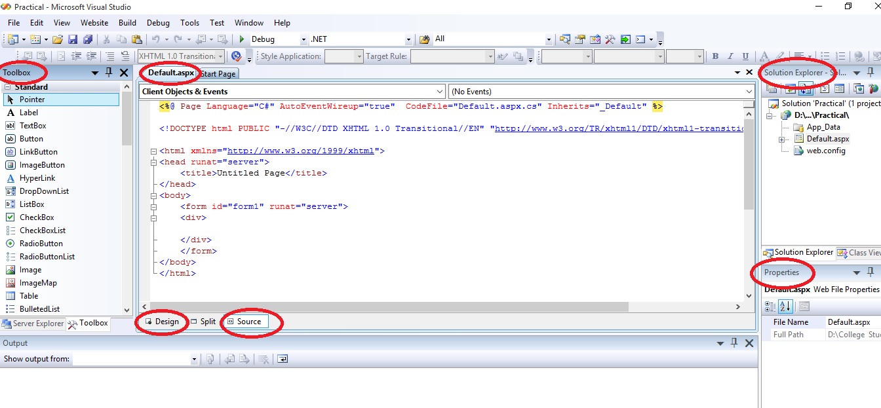Click the Copy Web Site icon in Solution Explorer

click(x=859, y=88)
